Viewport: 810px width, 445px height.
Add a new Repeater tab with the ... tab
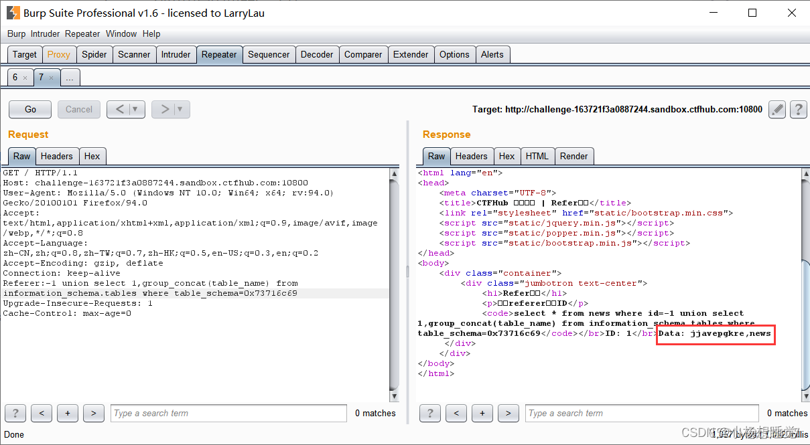[70, 78]
